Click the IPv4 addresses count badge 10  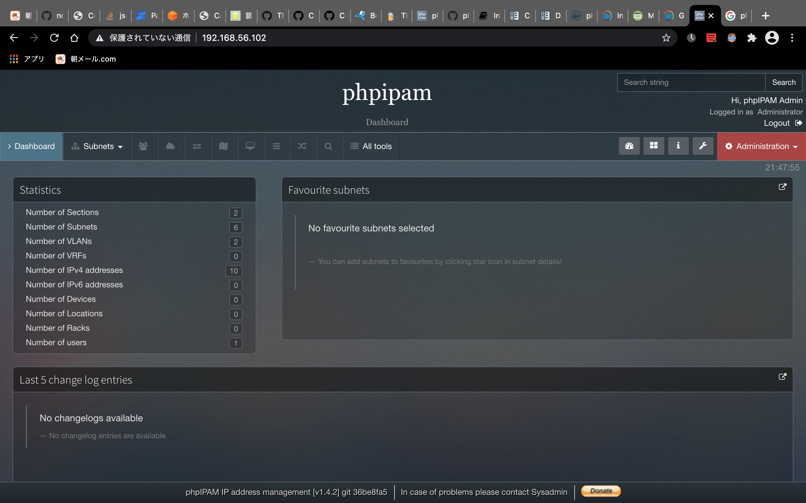click(234, 271)
